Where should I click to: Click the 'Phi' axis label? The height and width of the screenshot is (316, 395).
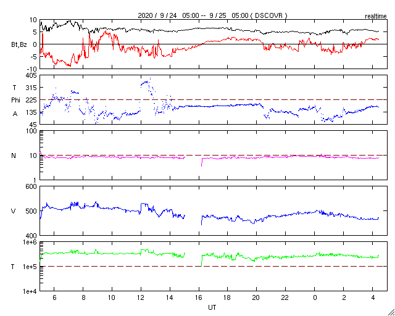(15, 101)
